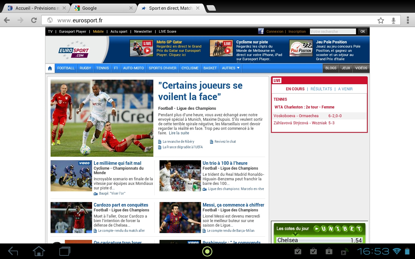Tap the green circle icon in system bar
The height and width of the screenshot is (259, 415).
[x=207, y=251]
